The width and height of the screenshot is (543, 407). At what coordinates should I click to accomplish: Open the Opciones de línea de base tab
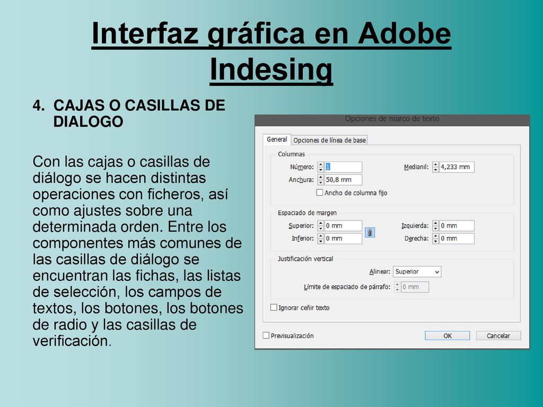coord(329,140)
